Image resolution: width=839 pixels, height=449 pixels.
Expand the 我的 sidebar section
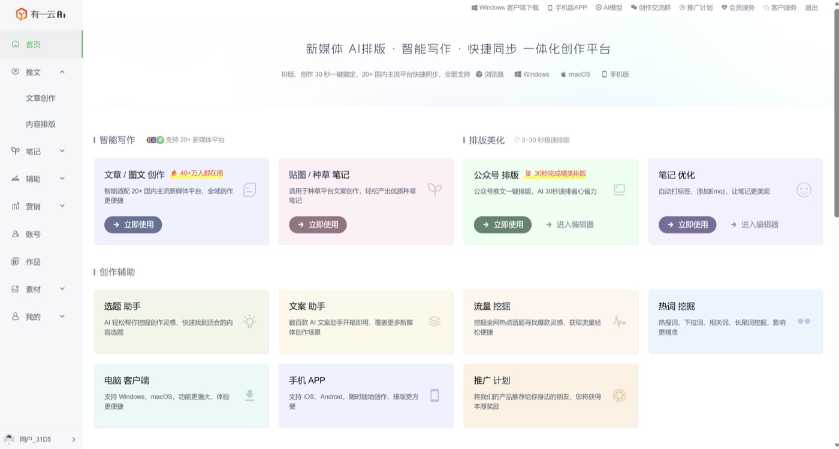coord(62,317)
